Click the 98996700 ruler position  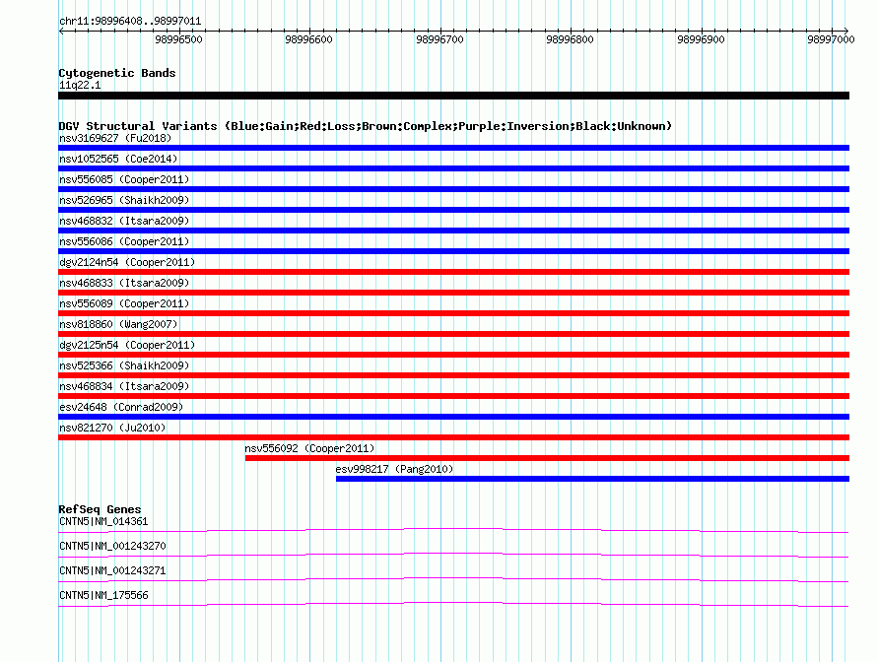tap(439, 39)
